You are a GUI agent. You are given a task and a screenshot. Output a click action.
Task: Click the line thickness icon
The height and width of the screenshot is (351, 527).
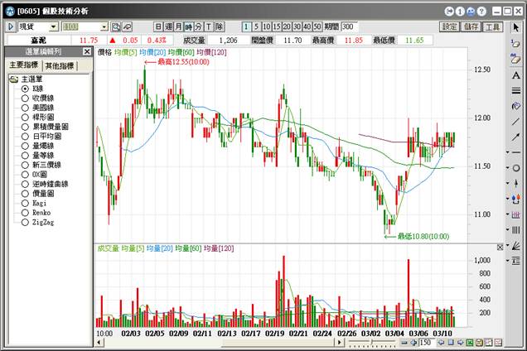[x=516, y=90]
